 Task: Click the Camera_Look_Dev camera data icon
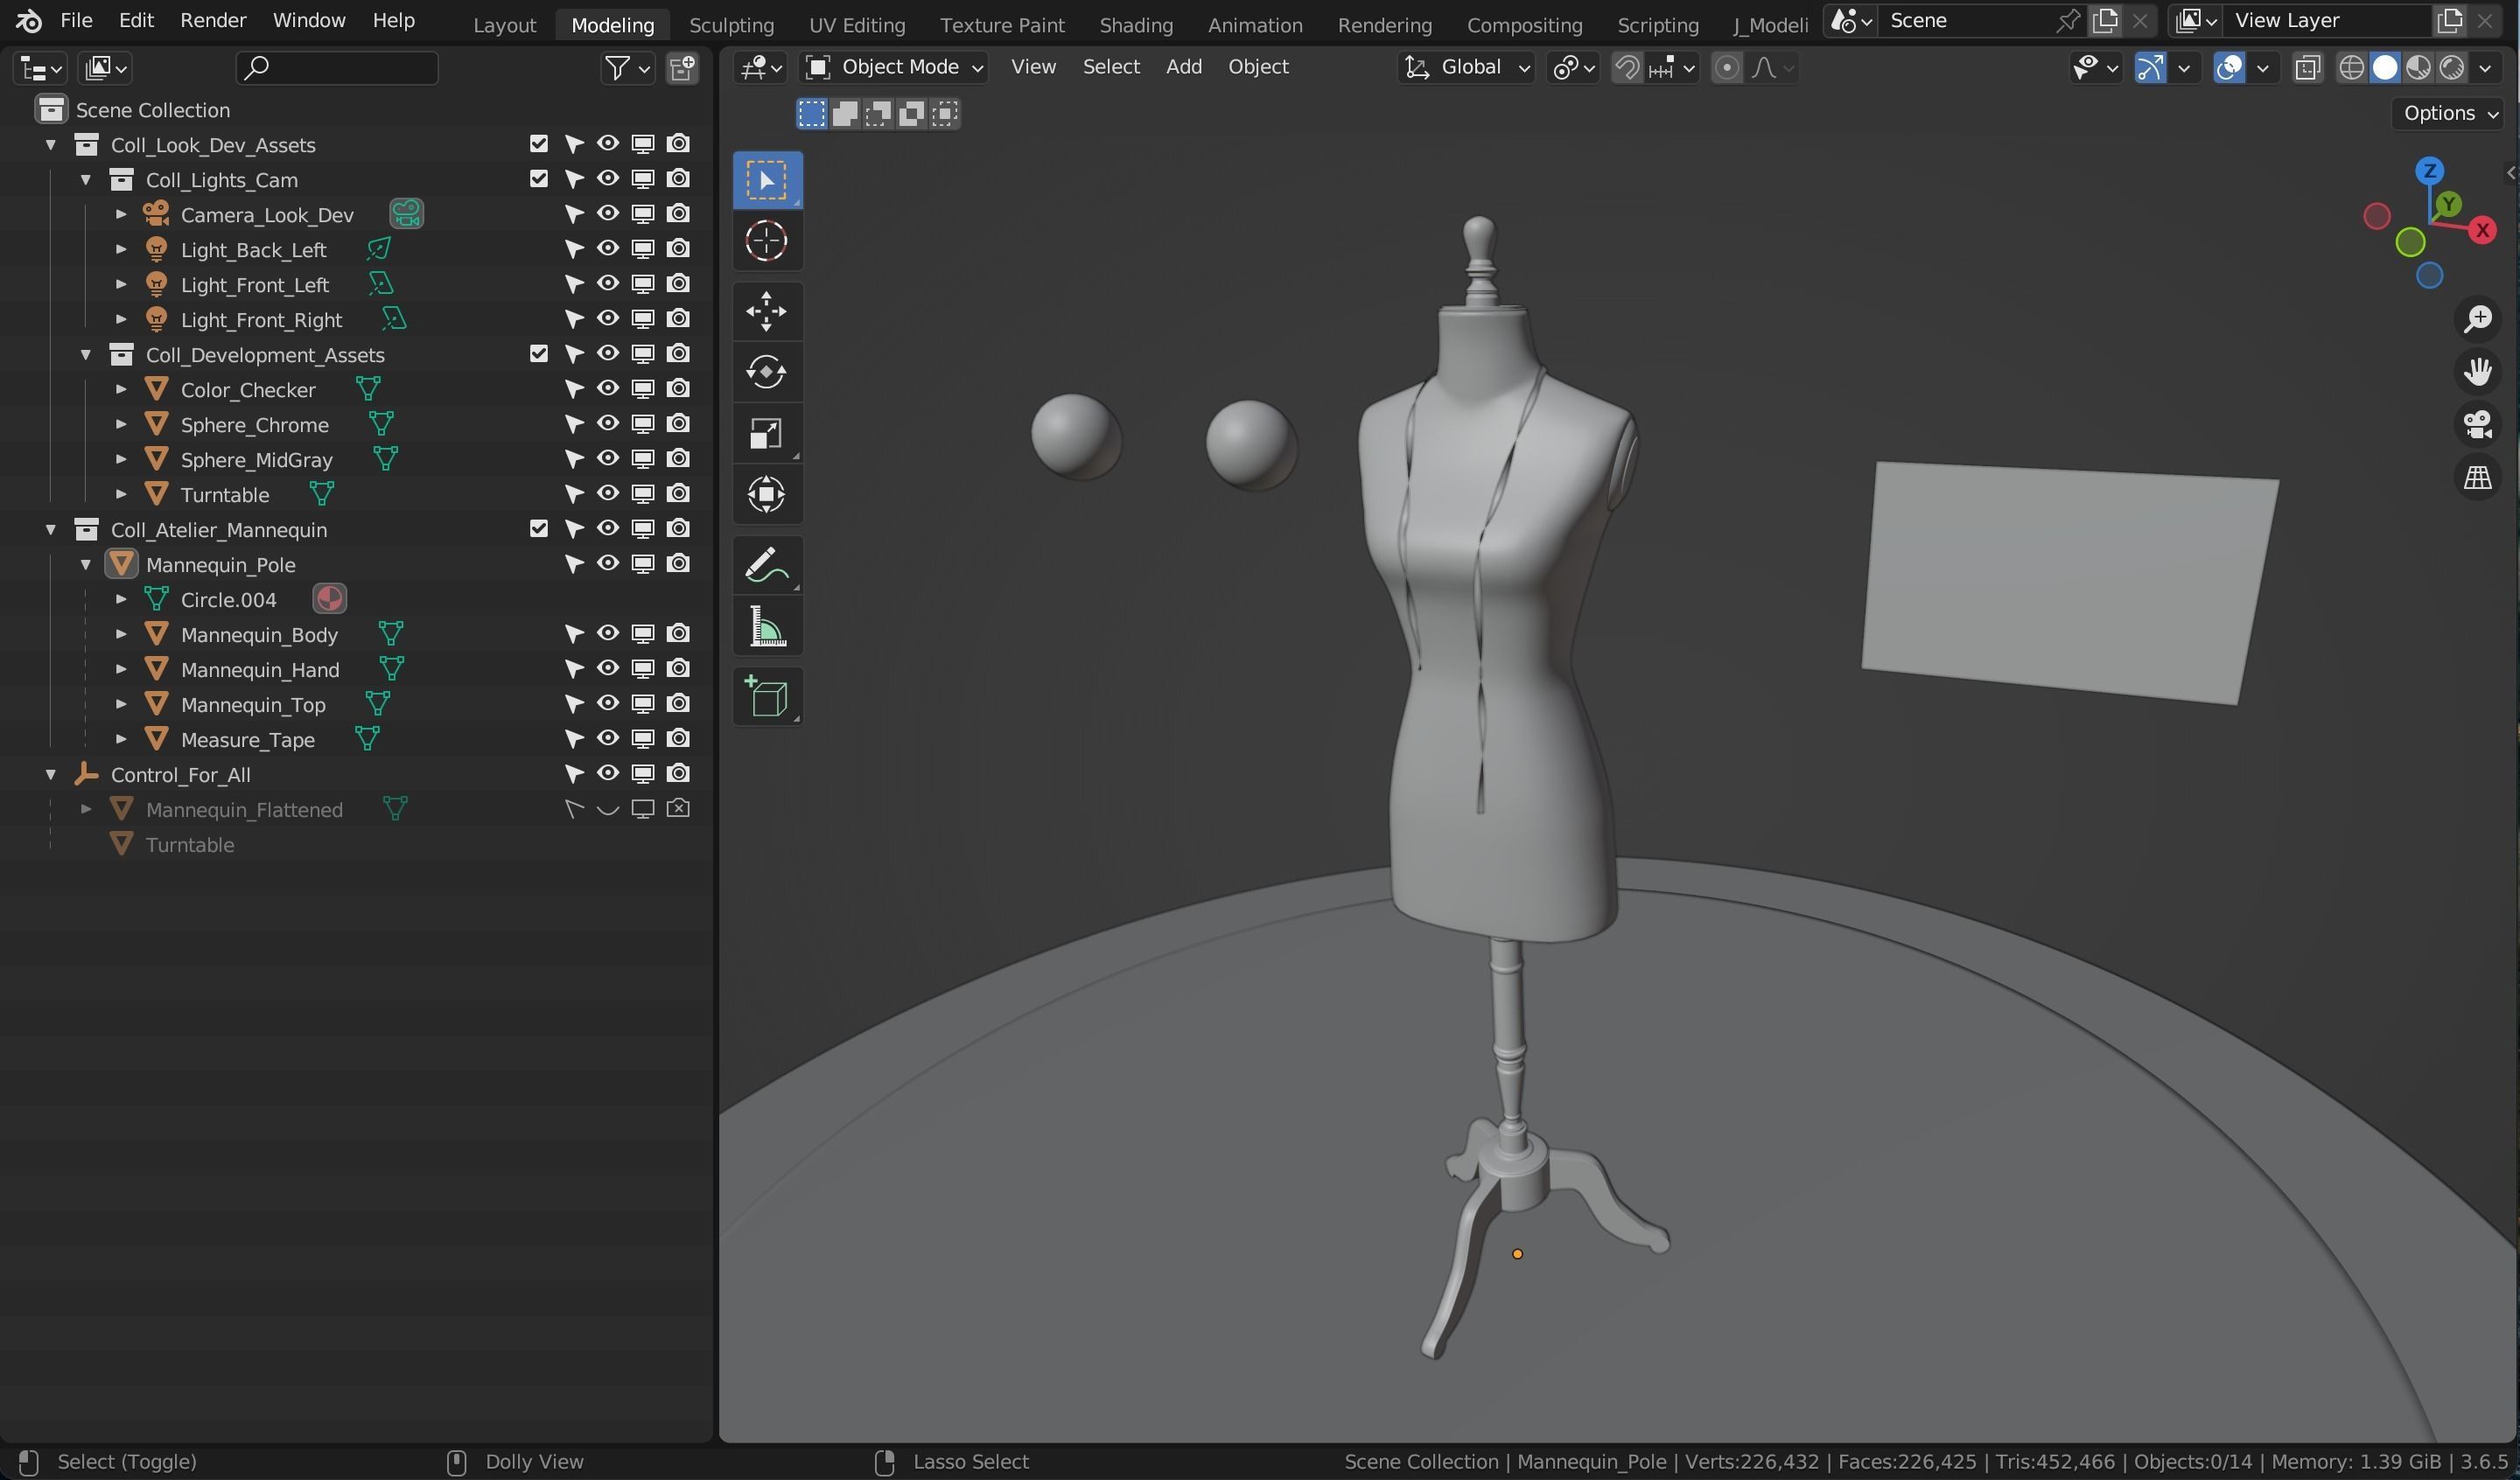coord(406,214)
